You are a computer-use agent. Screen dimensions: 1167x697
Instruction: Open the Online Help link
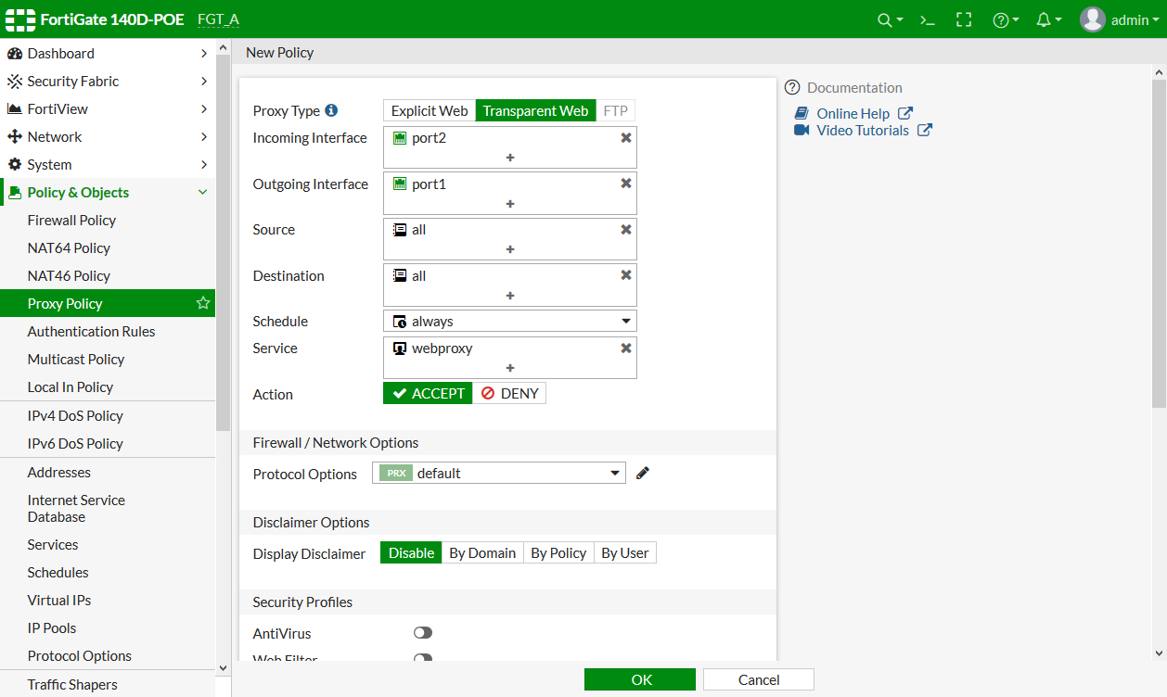pyautogui.click(x=853, y=113)
